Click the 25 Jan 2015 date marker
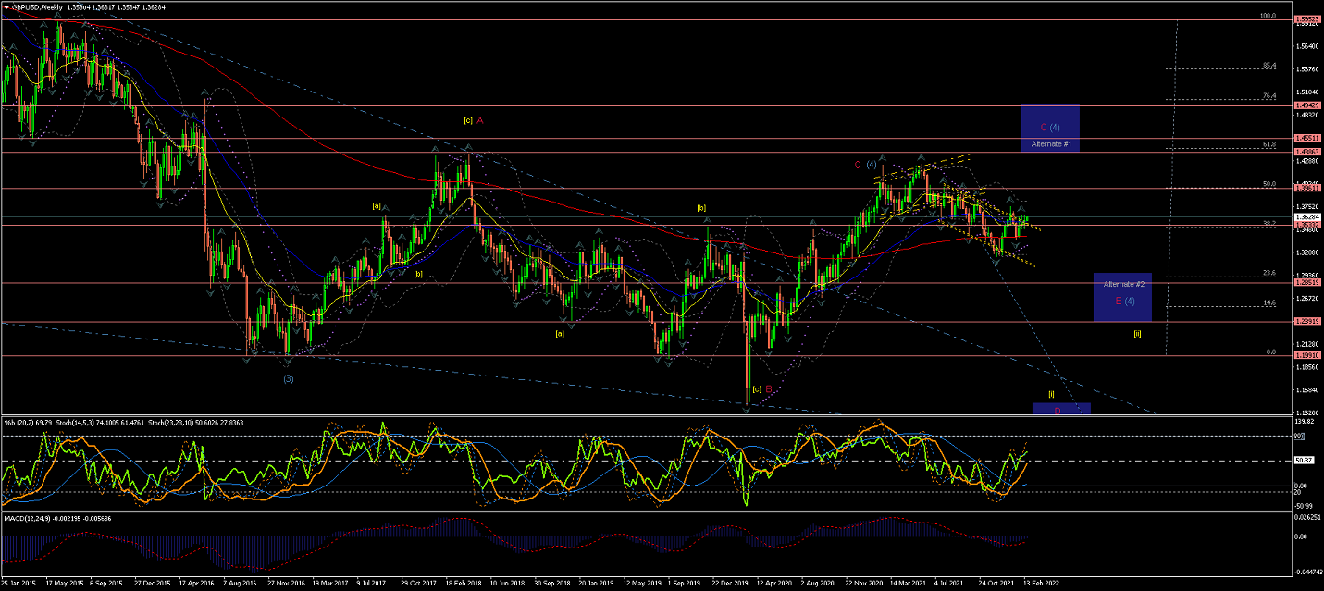This screenshot has height=591, width=1324. 18,585
